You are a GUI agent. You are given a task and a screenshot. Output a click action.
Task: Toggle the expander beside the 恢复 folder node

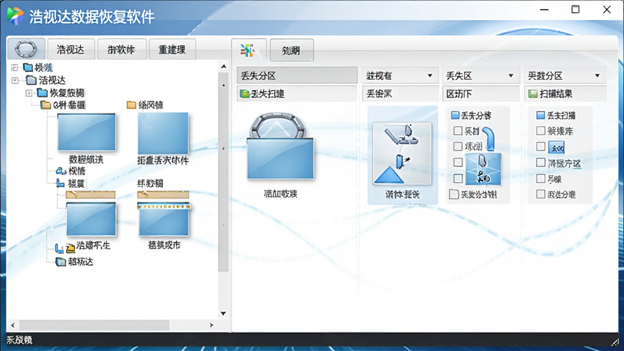(x=29, y=93)
